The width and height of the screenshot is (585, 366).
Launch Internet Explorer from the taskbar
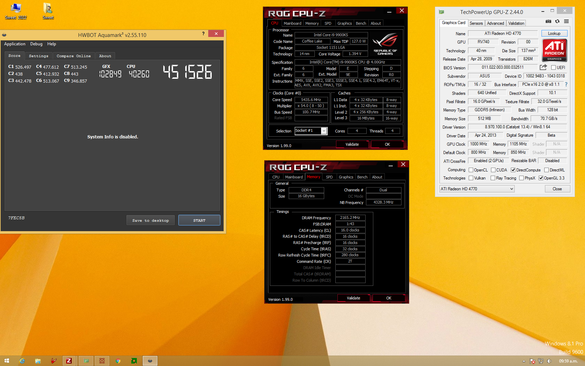pyautogui.click(x=22, y=361)
